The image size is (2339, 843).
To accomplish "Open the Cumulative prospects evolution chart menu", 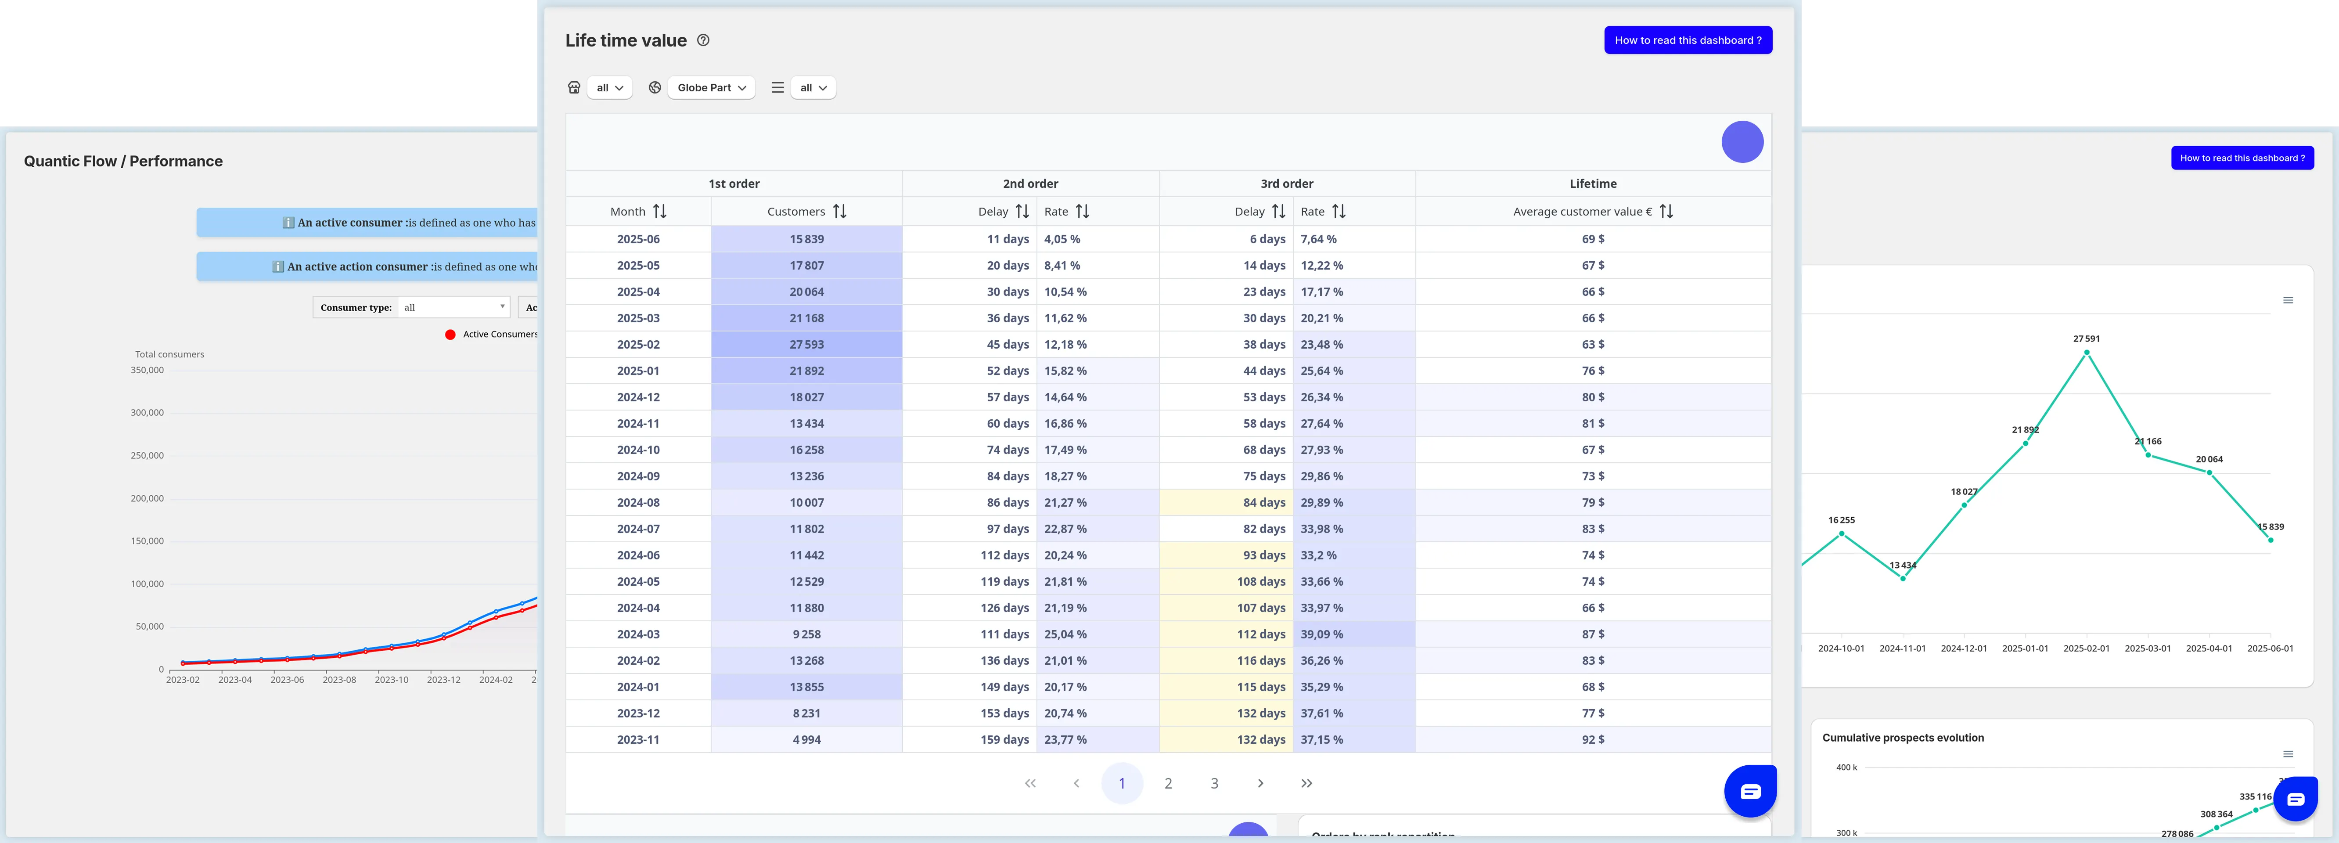I will tap(2288, 754).
